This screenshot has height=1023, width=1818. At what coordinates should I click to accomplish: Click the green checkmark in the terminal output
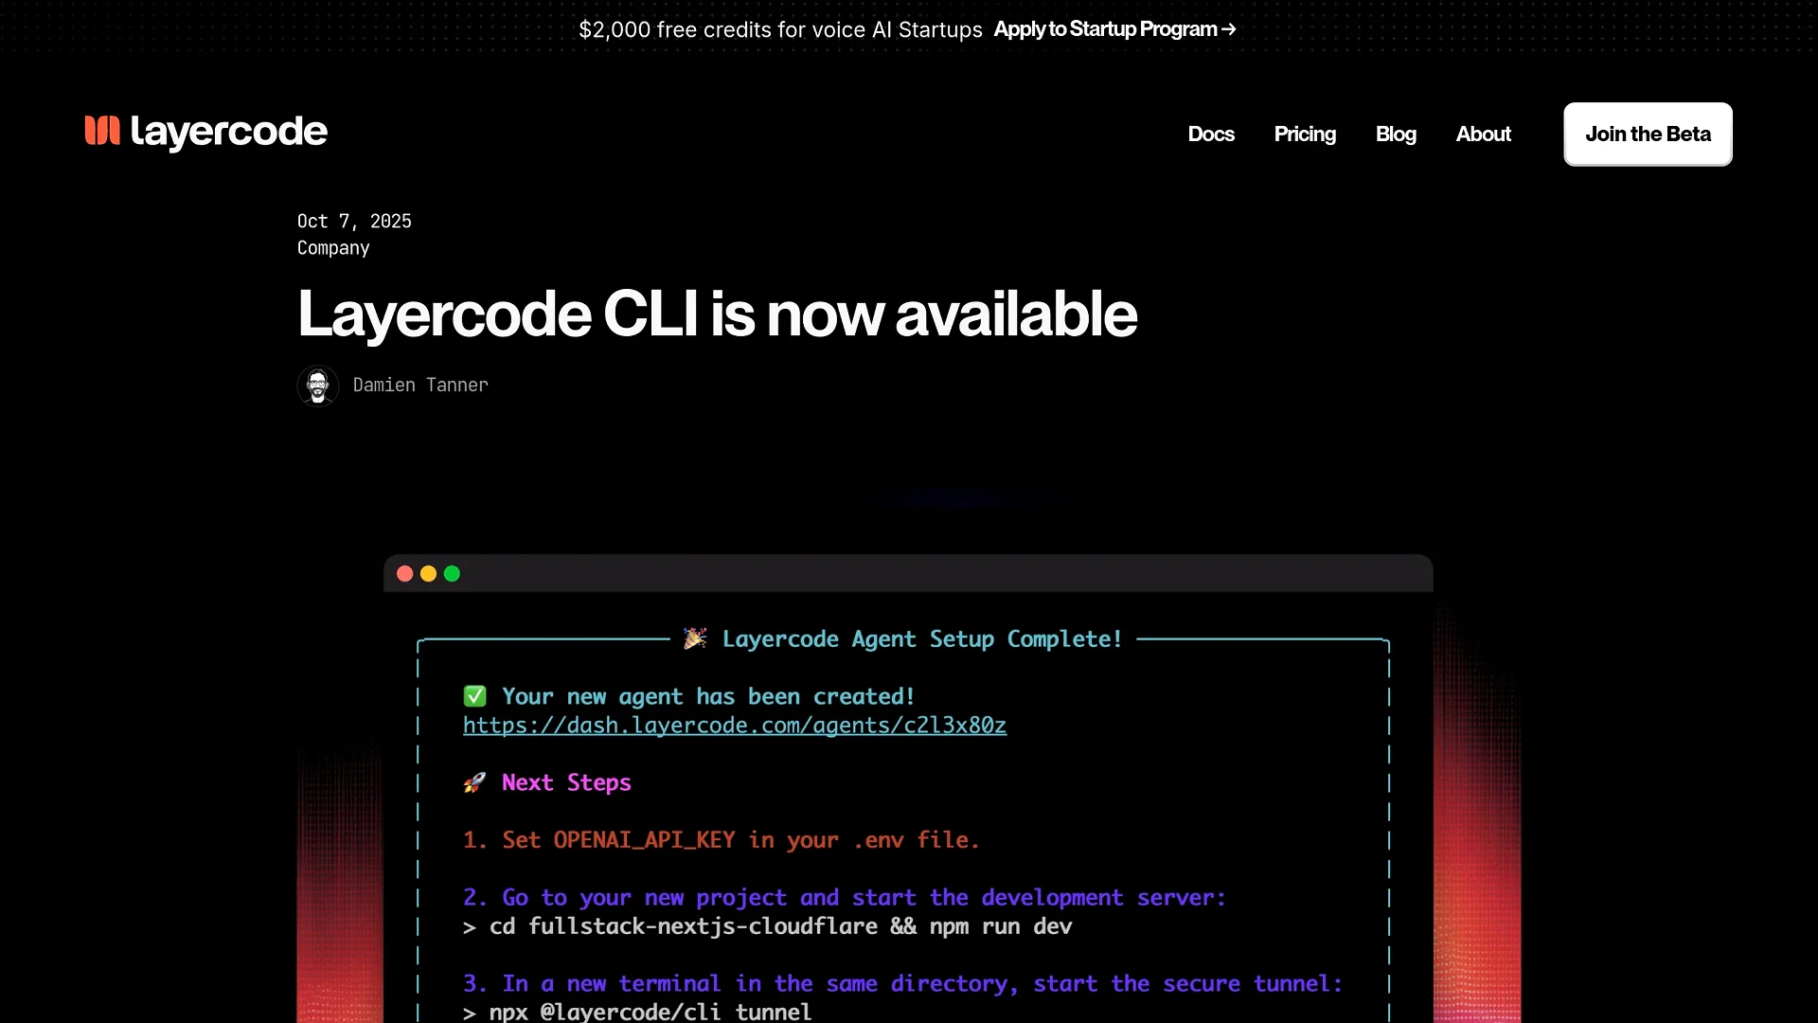(474, 695)
